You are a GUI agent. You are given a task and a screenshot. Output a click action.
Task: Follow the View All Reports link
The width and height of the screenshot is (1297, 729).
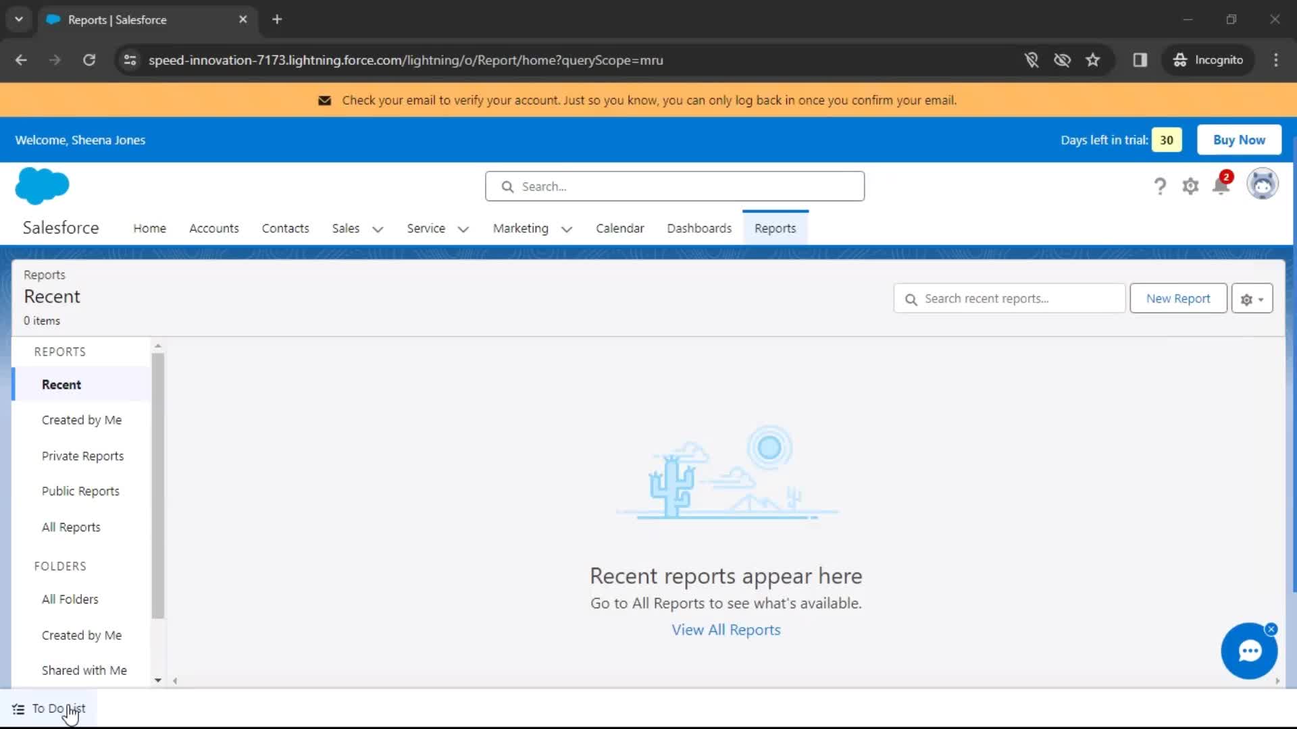click(x=726, y=630)
